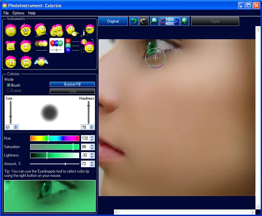Click the Amount value field 72
Image resolution: width=262 pixels, height=216 pixels.
click(85, 164)
